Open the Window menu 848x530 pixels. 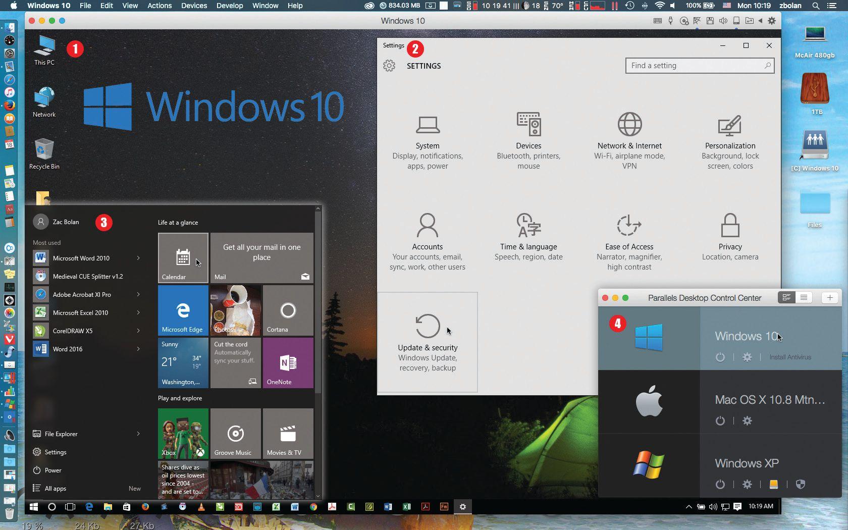point(265,6)
